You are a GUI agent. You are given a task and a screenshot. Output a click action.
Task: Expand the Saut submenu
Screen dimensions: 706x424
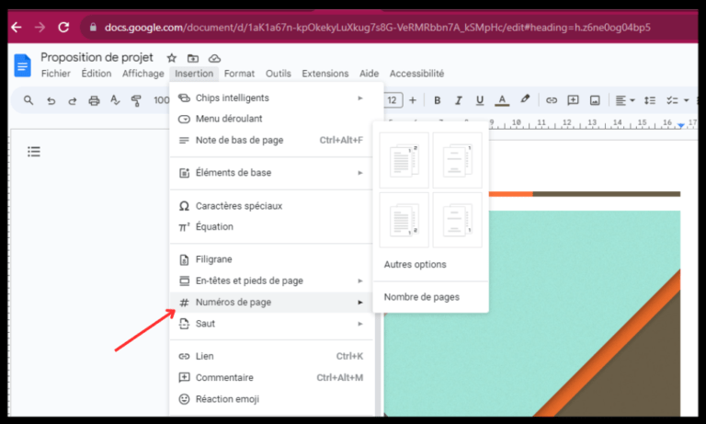(271, 324)
